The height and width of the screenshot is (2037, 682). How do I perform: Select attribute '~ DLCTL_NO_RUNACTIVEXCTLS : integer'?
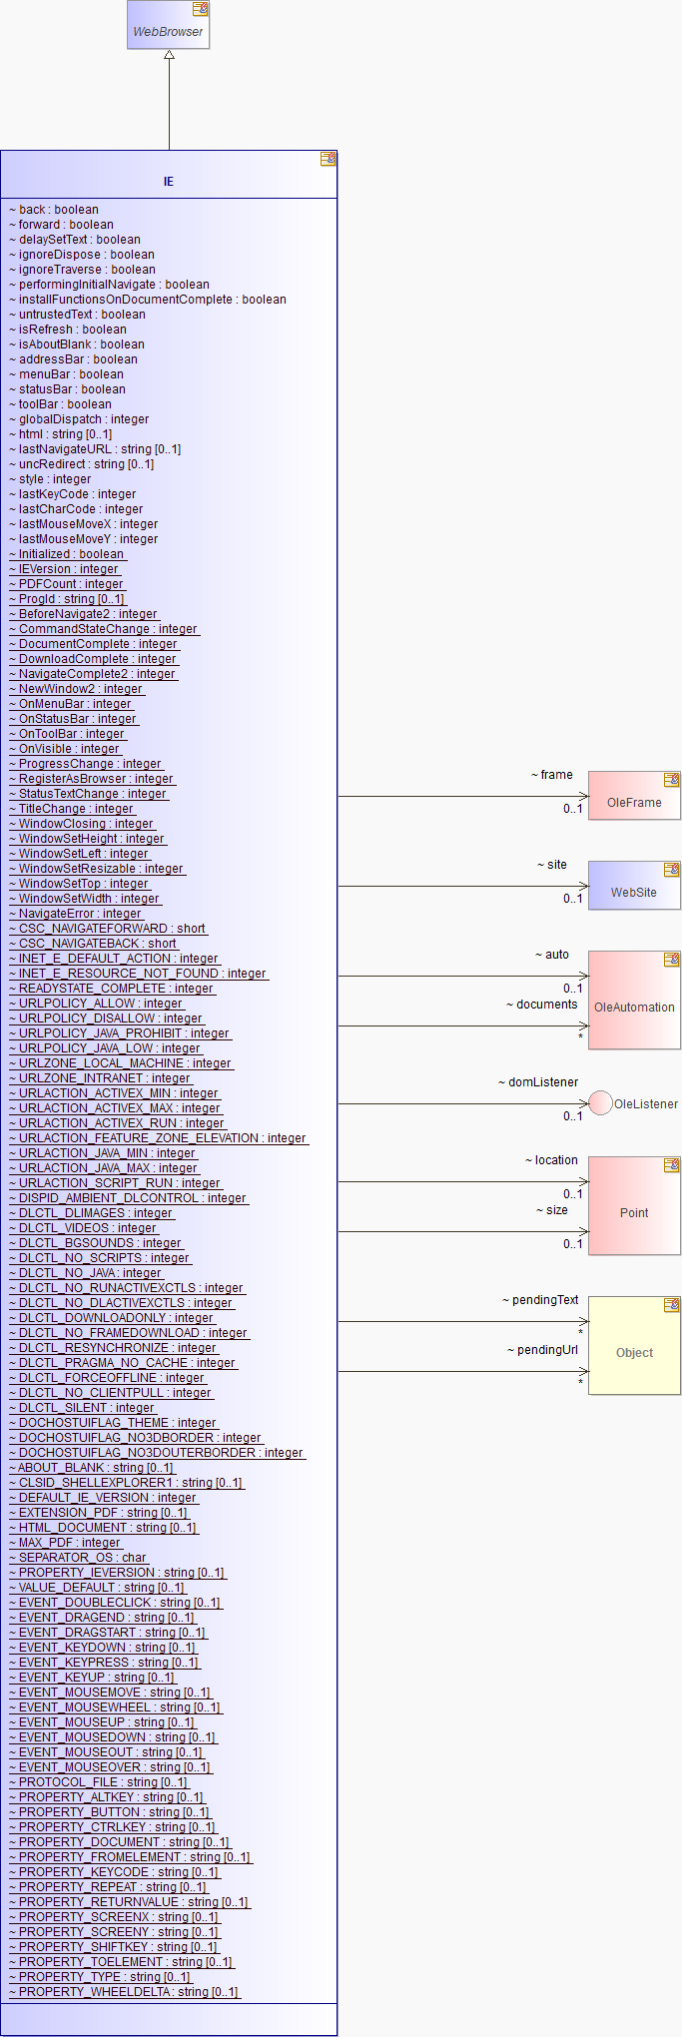pos(127,1288)
